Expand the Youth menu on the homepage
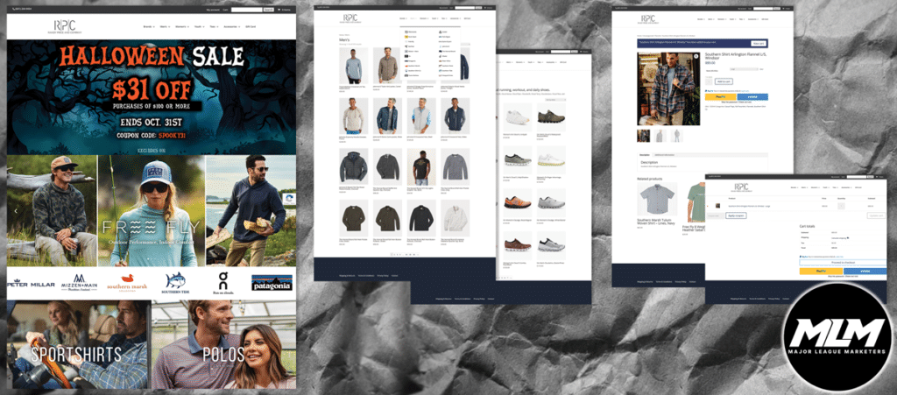 click(199, 26)
